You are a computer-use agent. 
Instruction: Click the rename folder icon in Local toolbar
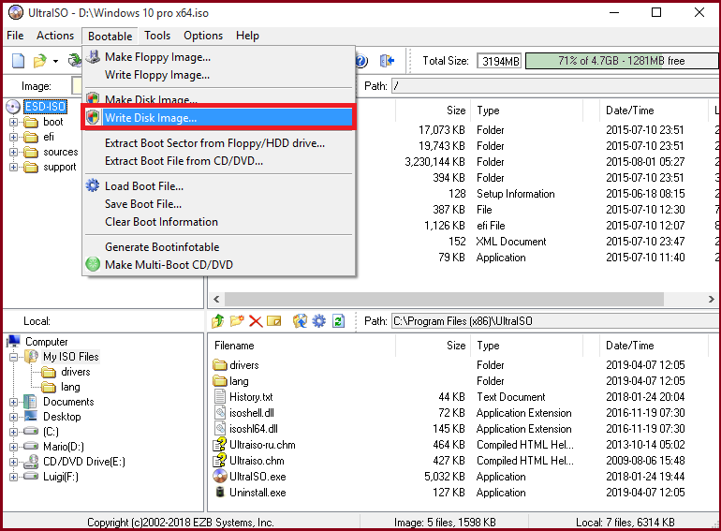coord(274,321)
